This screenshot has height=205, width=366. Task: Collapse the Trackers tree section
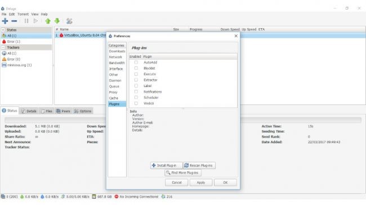[x=3, y=47]
